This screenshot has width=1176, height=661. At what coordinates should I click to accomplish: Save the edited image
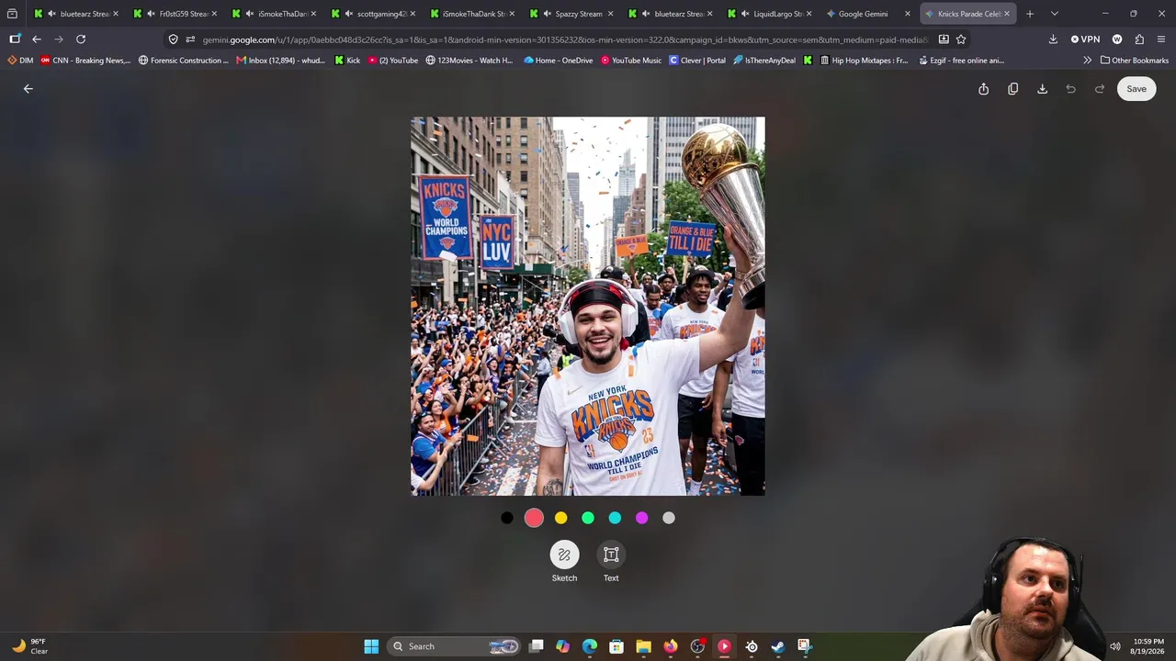[1136, 89]
